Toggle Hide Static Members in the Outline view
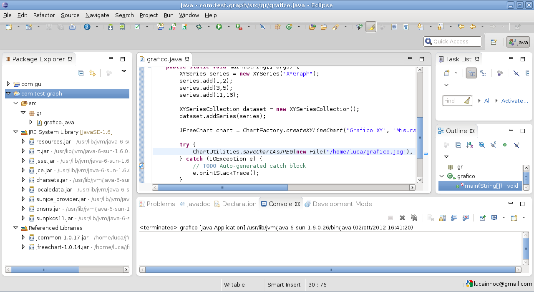This screenshot has width=534, height=292. [x=493, y=145]
